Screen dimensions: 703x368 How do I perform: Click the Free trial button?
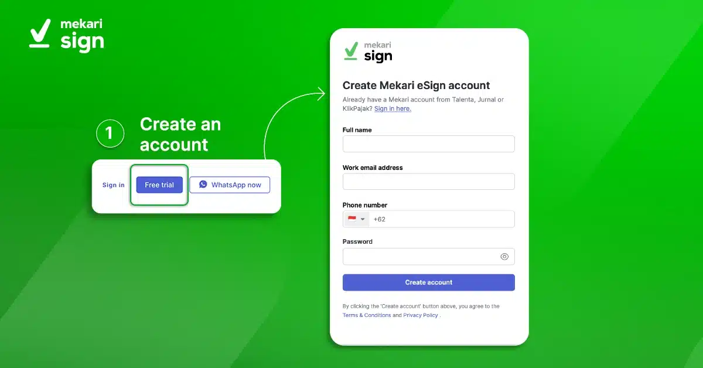[159, 185]
